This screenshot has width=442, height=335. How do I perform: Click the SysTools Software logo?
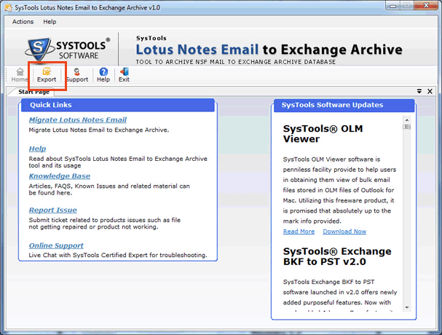[x=68, y=49]
